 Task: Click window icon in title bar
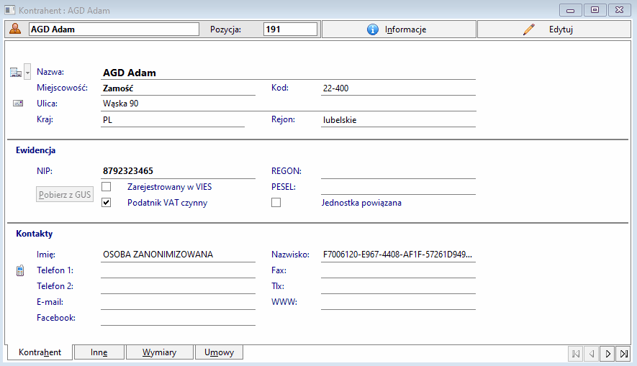10,10
